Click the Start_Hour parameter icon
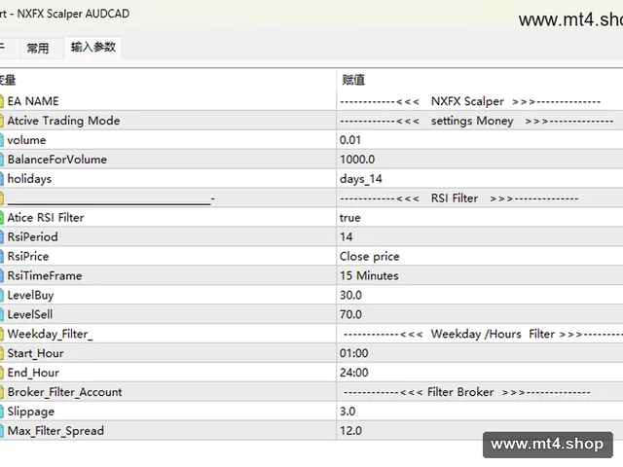This screenshot has width=623, height=467. pyautogui.click(x=2, y=353)
